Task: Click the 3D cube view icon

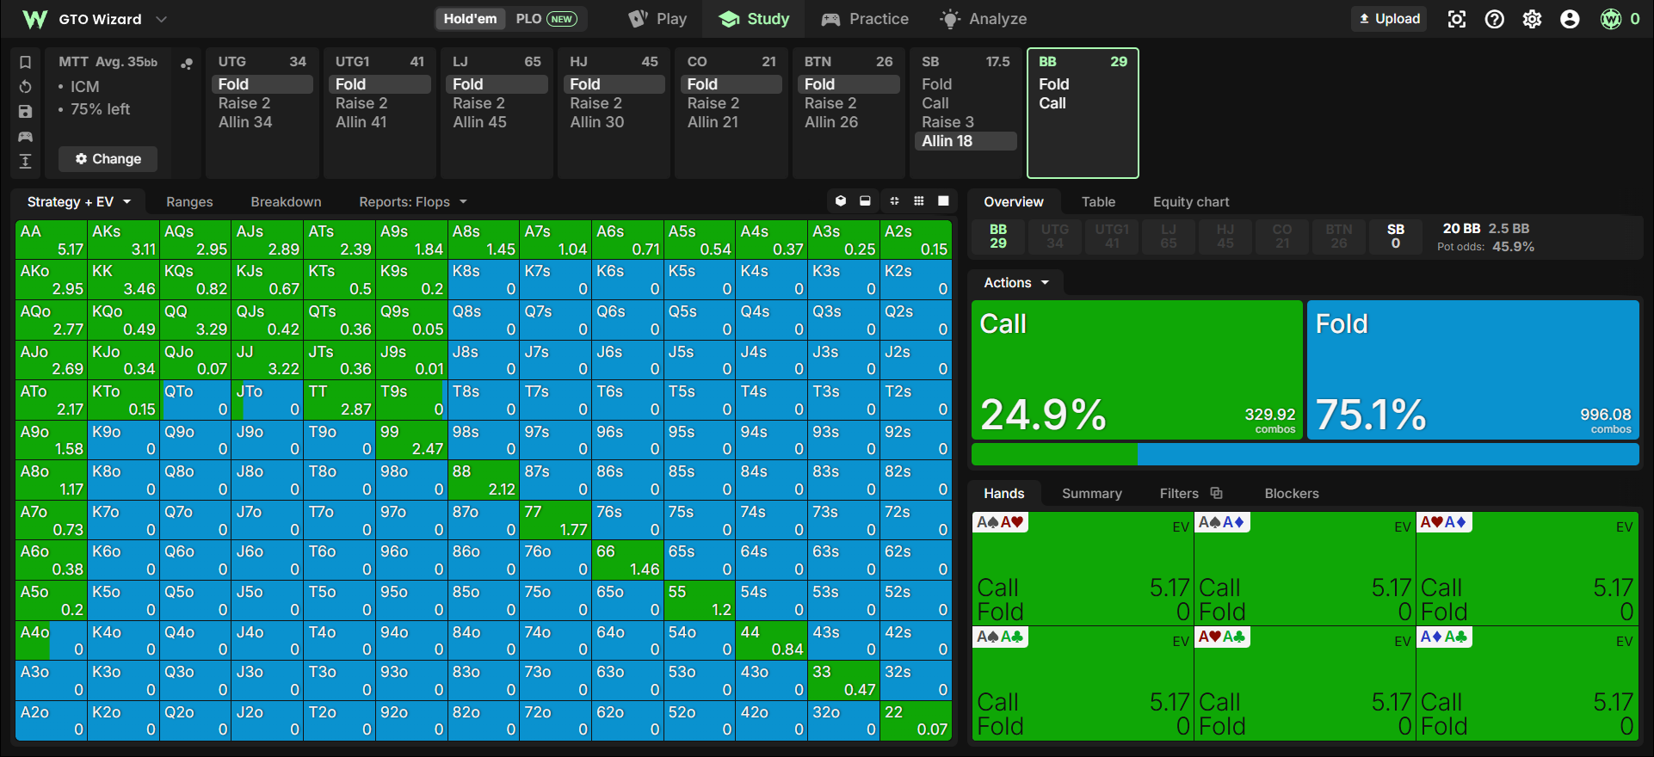Action: 841,201
